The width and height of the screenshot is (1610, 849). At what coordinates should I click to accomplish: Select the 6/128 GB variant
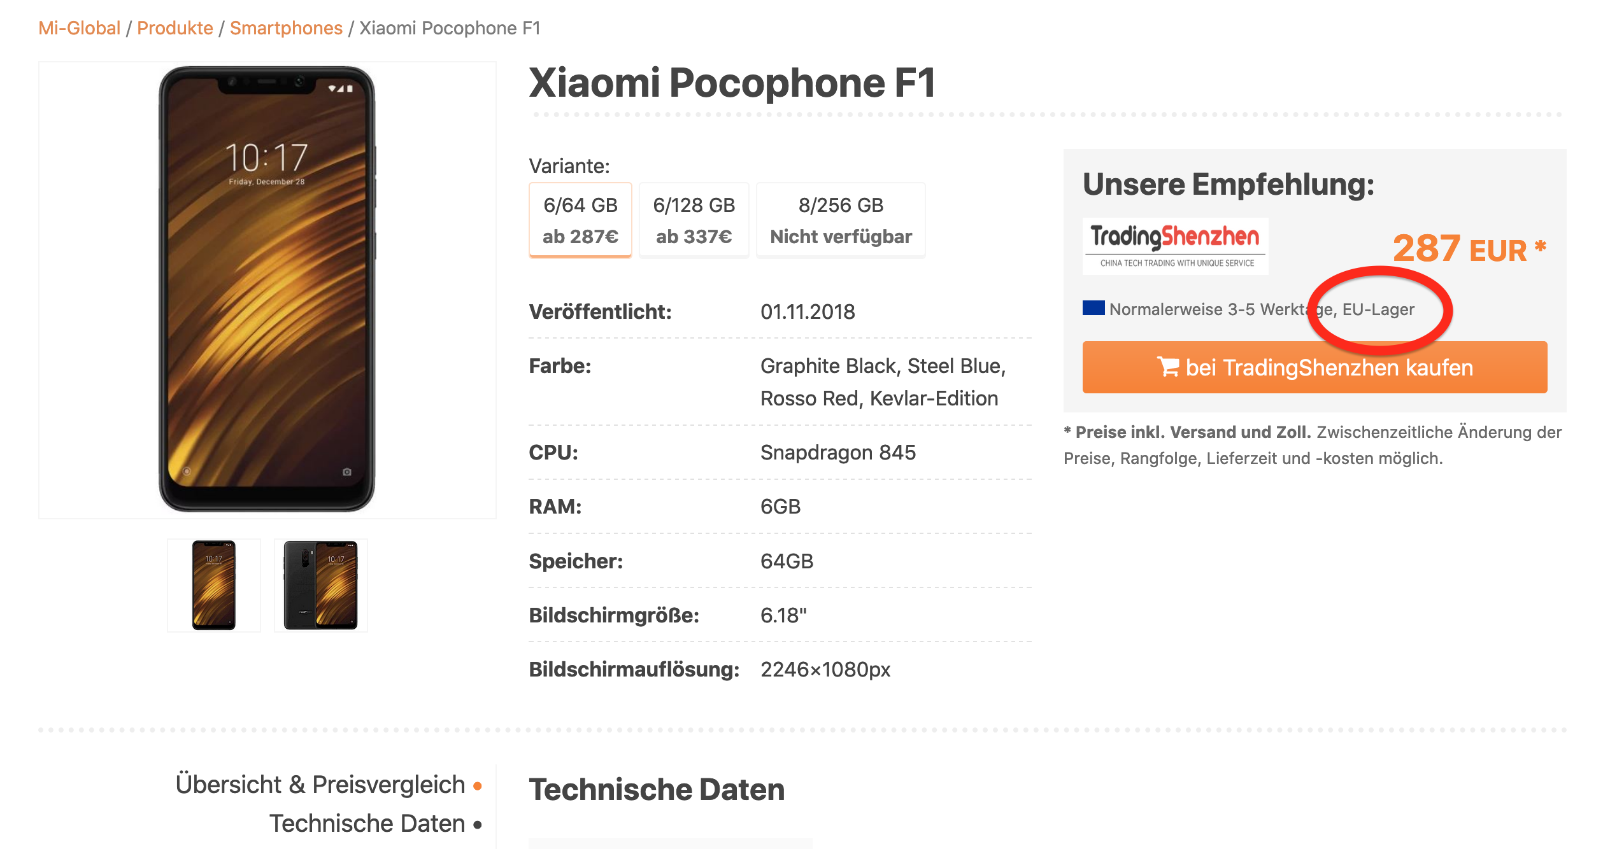tap(694, 220)
